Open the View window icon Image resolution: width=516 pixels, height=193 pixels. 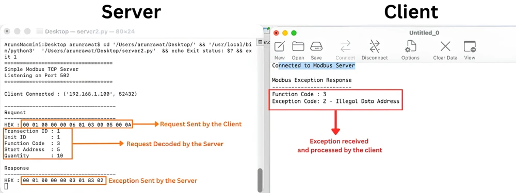click(470, 46)
